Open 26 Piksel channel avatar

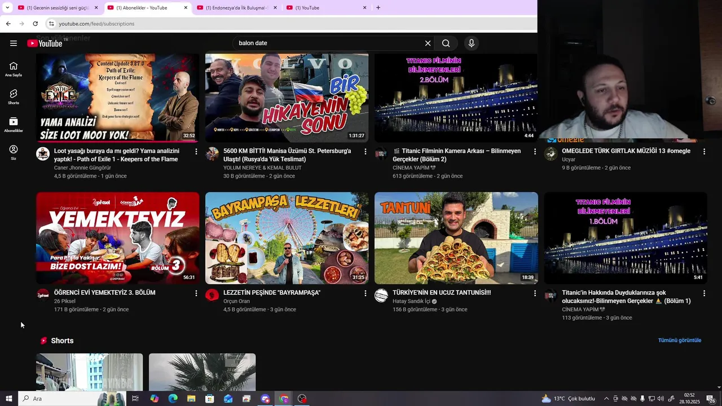click(43, 295)
